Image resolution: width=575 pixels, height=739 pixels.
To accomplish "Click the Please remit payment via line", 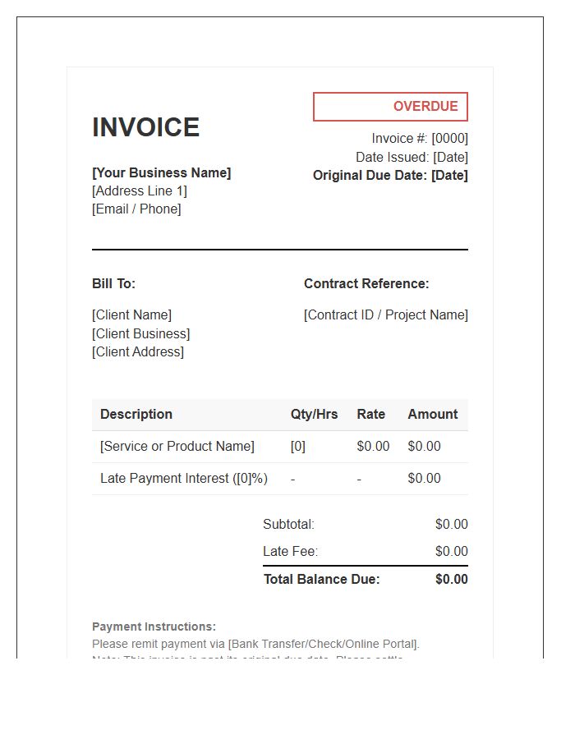I will click(x=256, y=645).
